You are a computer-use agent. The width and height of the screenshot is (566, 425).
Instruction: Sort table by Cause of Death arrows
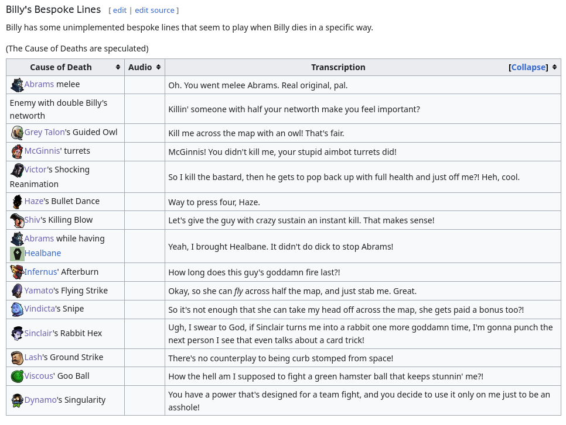118,67
